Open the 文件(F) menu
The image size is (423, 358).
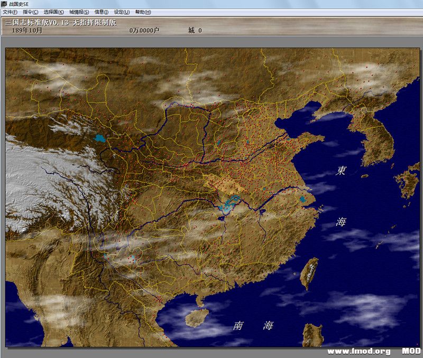tap(10, 12)
